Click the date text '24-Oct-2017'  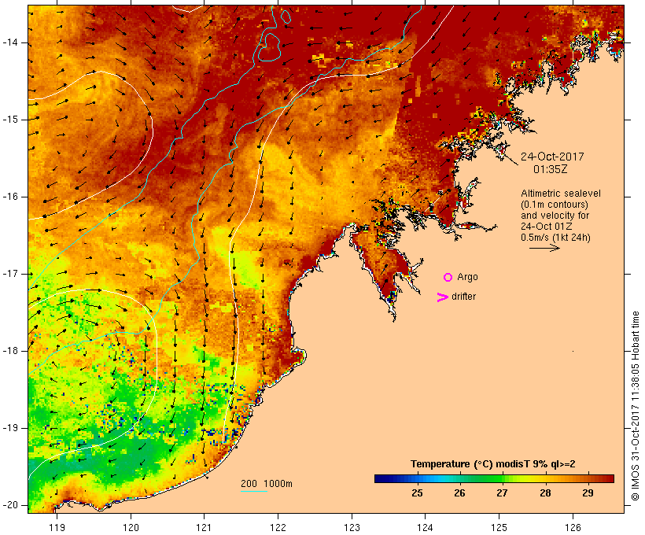click(552, 157)
